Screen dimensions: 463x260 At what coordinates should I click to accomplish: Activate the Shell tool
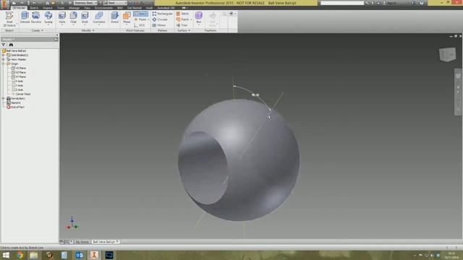pyautogui.click(x=85, y=18)
